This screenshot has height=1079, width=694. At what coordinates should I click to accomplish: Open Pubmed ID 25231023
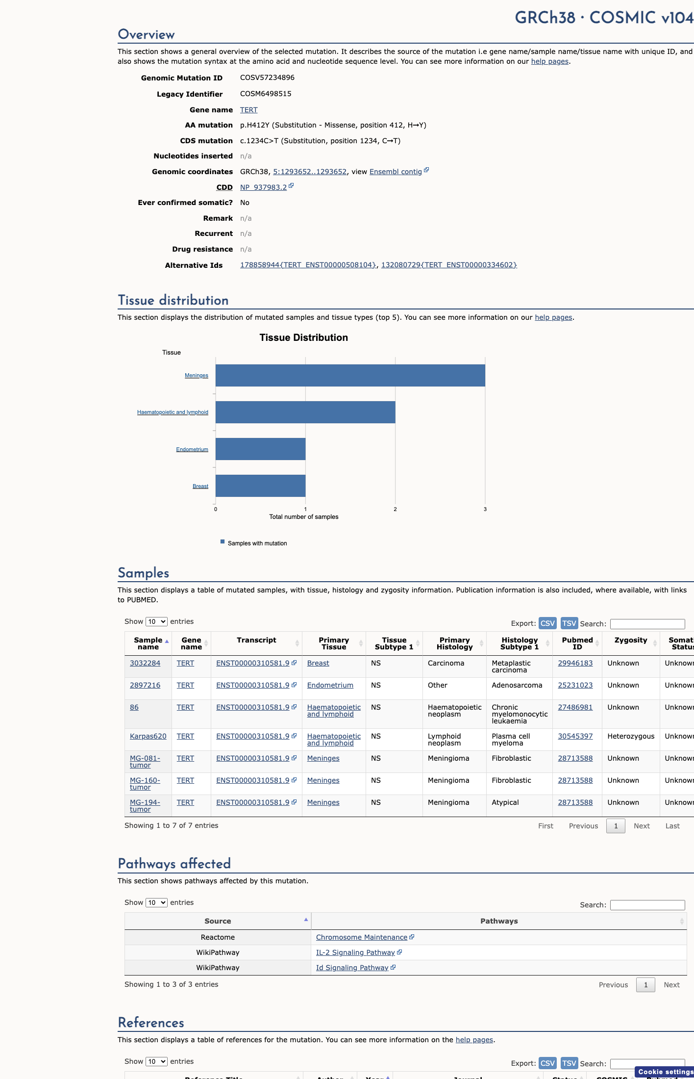click(x=575, y=685)
